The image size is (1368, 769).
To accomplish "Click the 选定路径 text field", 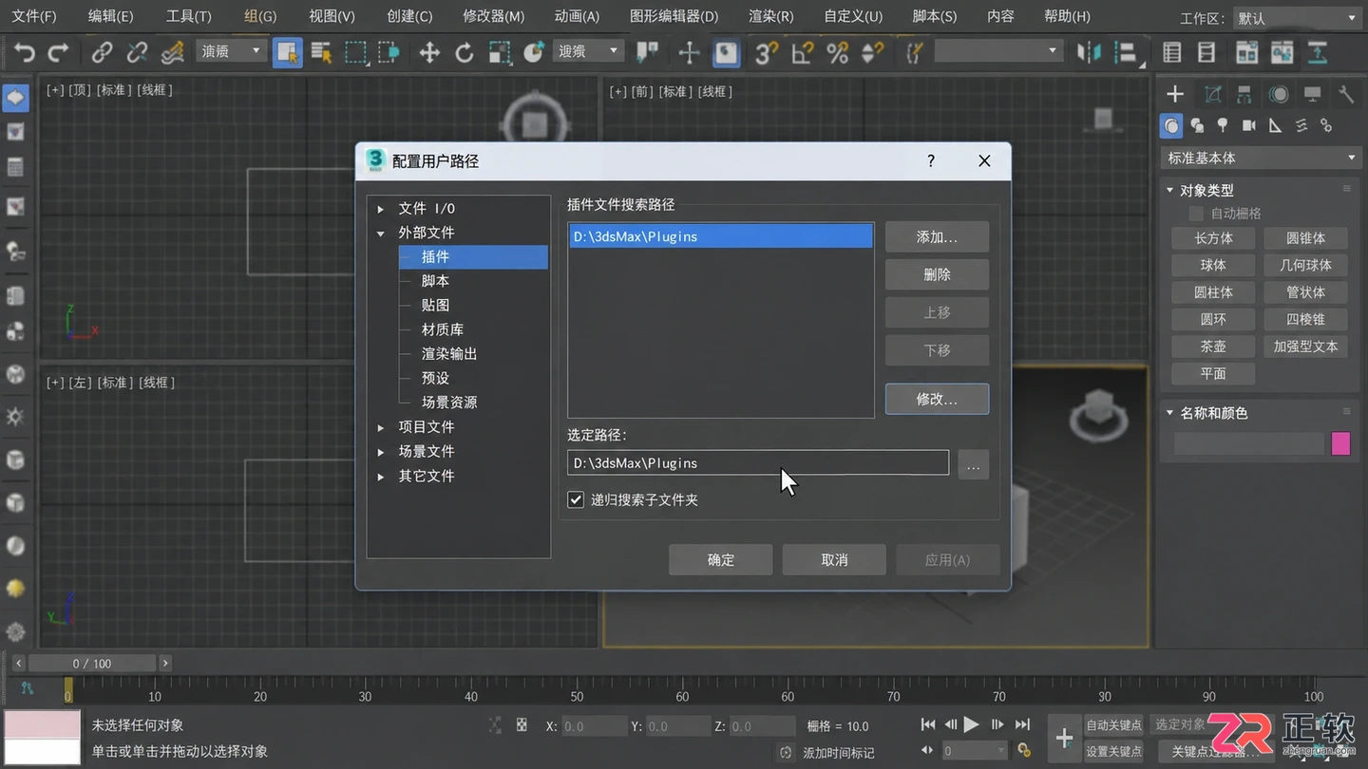I will tap(758, 463).
